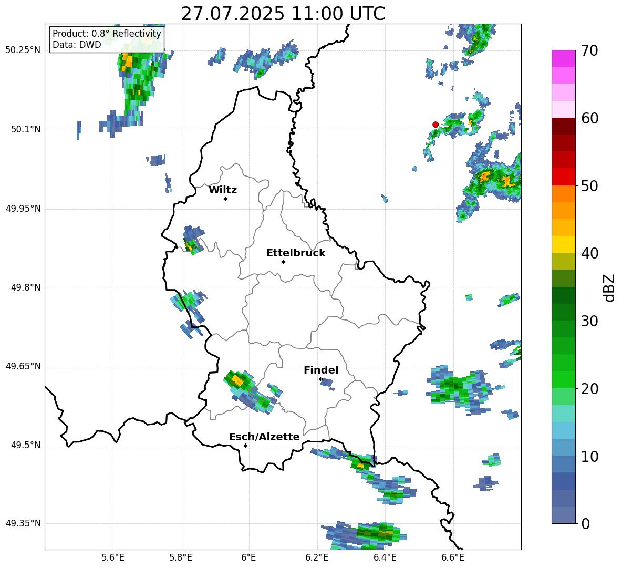
Task: Click the title 27.07.2025 11:00 UTC
Action: point(283,14)
